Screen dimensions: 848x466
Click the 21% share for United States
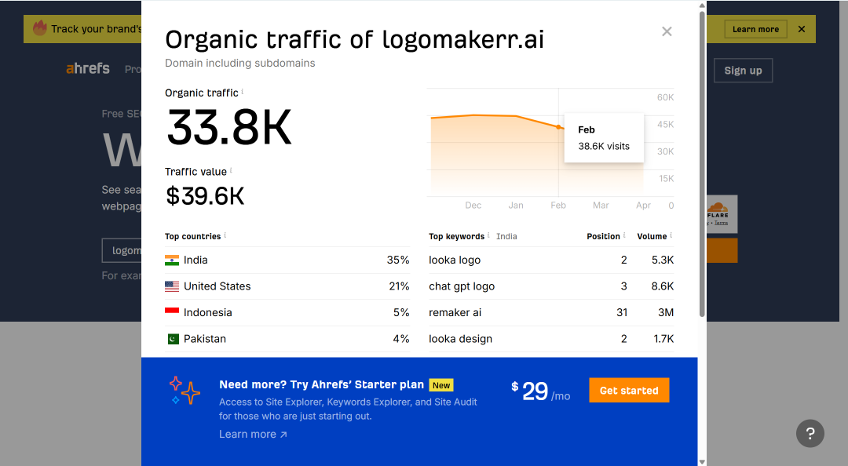click(x=399, y=286)
